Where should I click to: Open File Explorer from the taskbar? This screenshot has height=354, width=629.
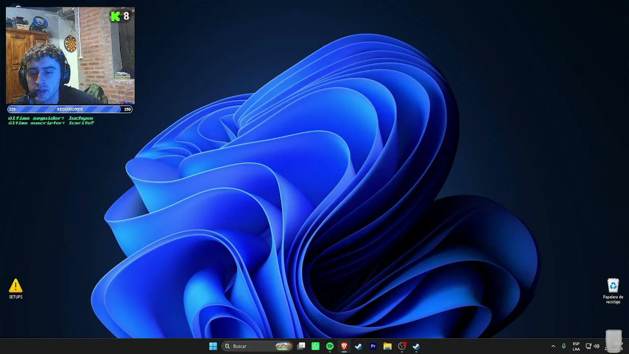387,346
